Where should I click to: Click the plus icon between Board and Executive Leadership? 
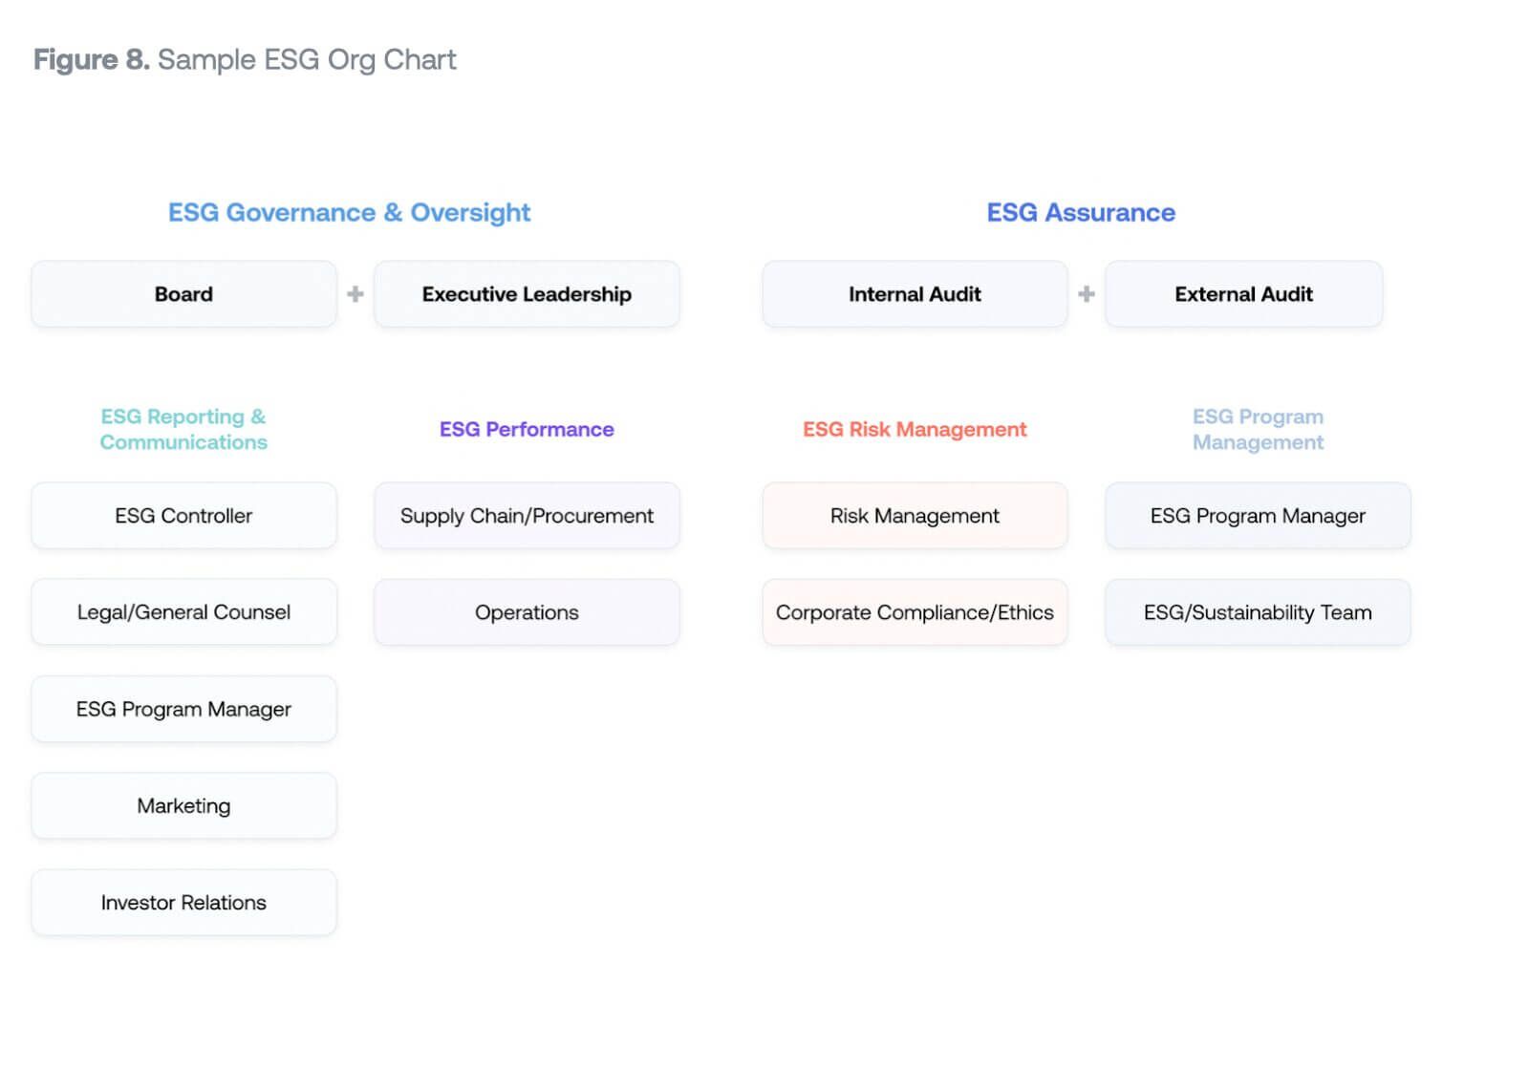[x=355, y=294]
